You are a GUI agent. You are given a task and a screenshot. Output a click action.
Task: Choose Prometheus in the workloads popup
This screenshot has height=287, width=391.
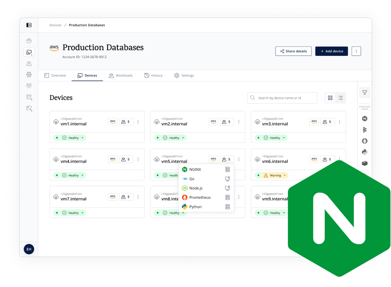pyautogui.click(x=206, y=198)
